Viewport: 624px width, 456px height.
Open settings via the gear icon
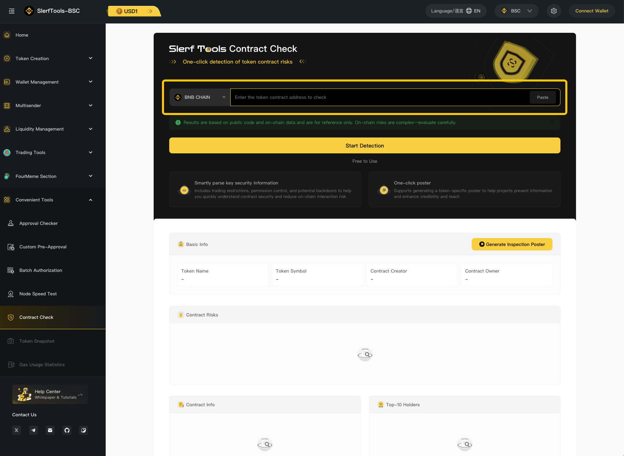pos(554,11)
